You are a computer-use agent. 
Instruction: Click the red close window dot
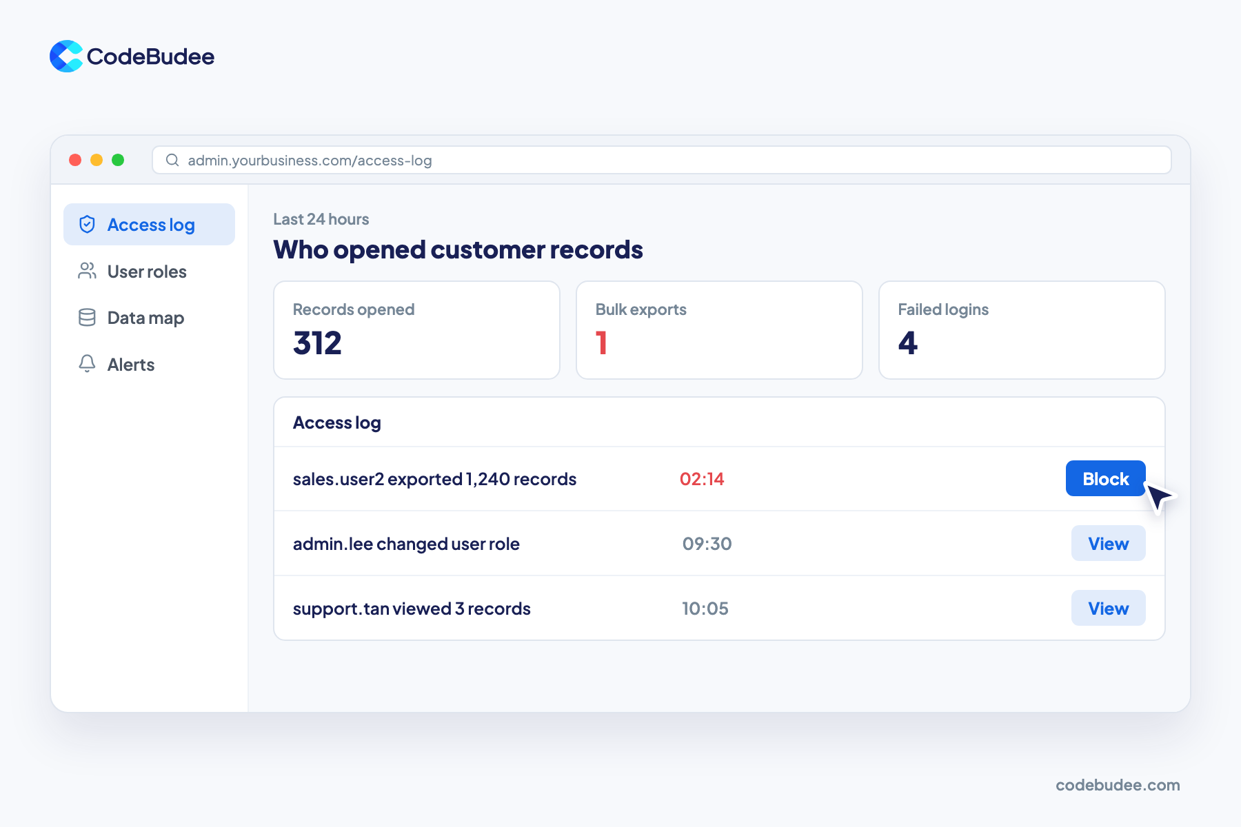(x=75, y=160)
